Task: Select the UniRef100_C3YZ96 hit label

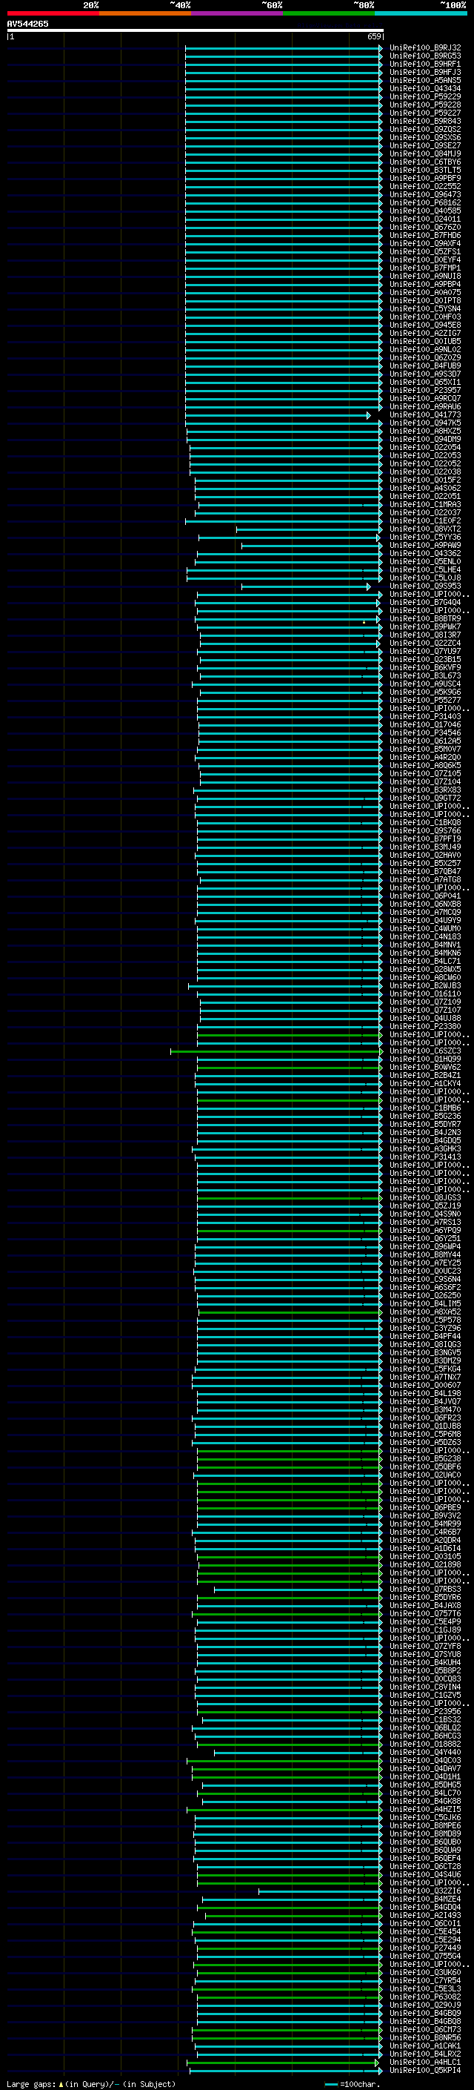Action: point(425,1329)
